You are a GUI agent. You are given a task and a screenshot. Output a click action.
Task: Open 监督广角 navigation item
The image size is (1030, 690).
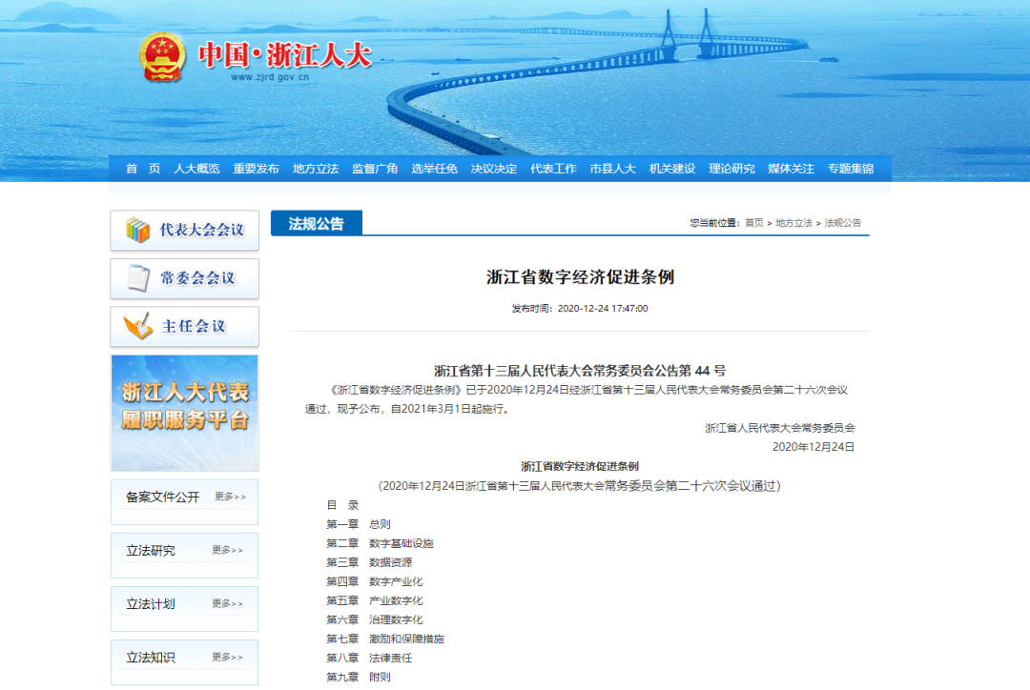(x=375, y=169)
